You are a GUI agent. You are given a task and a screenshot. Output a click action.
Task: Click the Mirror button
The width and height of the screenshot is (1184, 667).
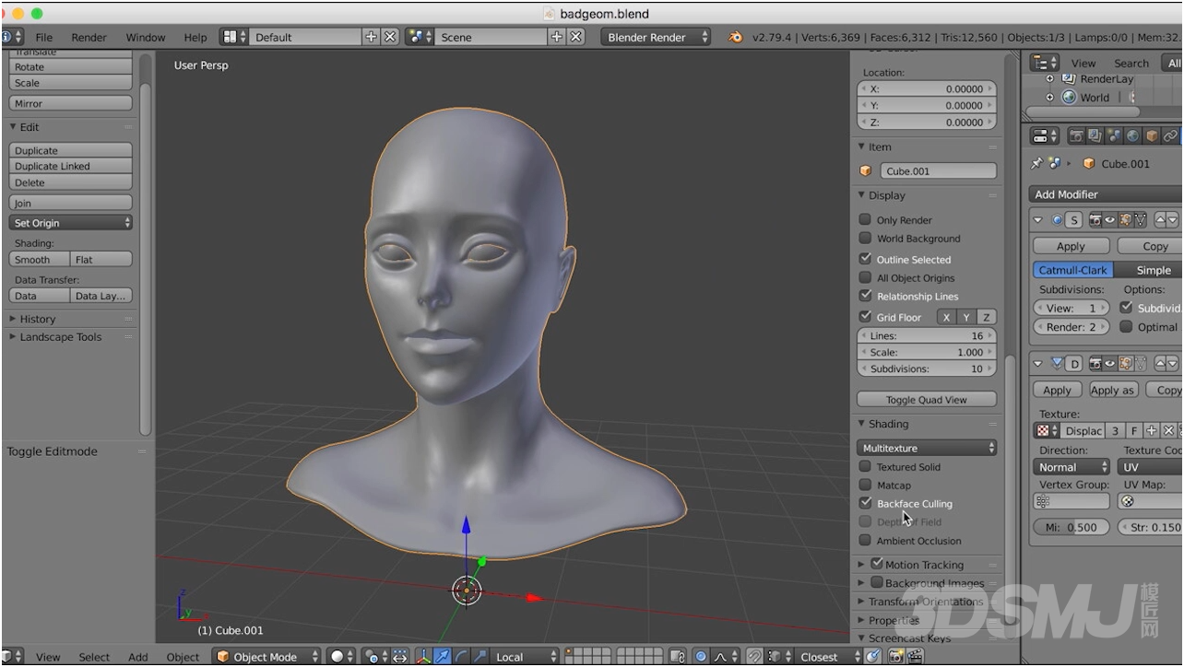(71, 104)
